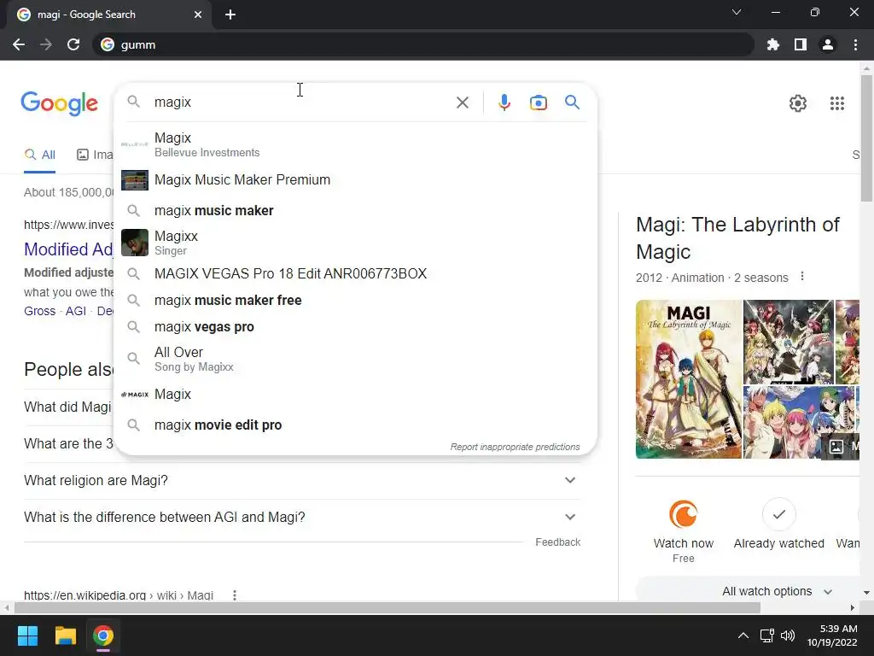Open the Modified Adjusted result link
Image resolution: width=874 pixels, height=656 pixels.
(68, 249)
